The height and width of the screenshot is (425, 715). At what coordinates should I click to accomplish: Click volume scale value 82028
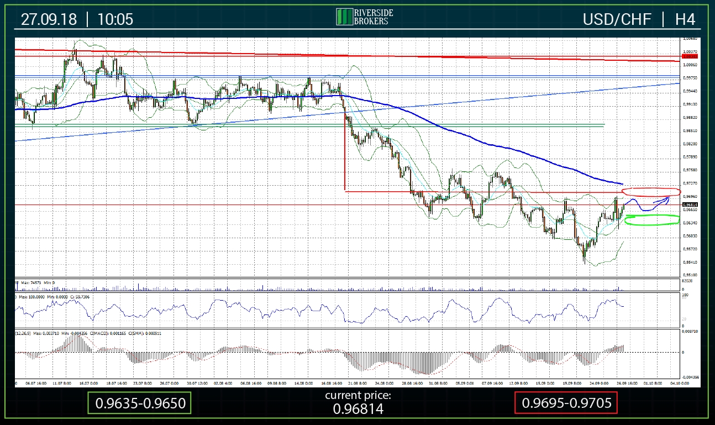click(x=686, y=281)
